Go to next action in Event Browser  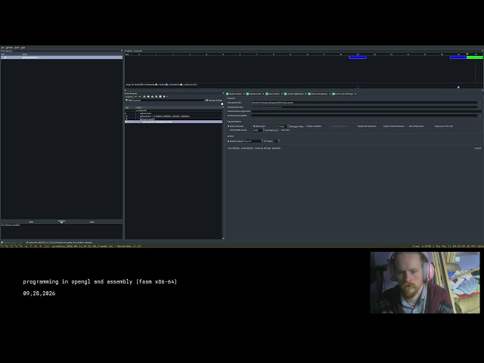139,97
